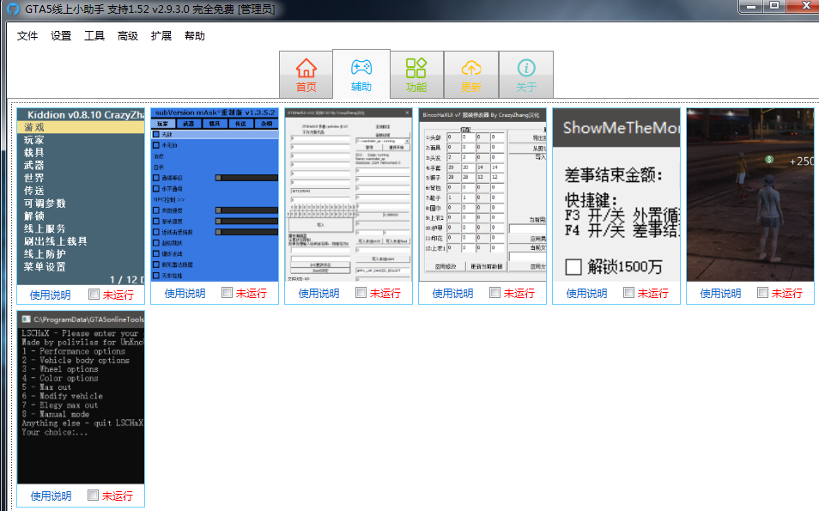819x511 pixels.
Task: Check the LSCHaX tool run checkbox
Action: coord(94,496)
